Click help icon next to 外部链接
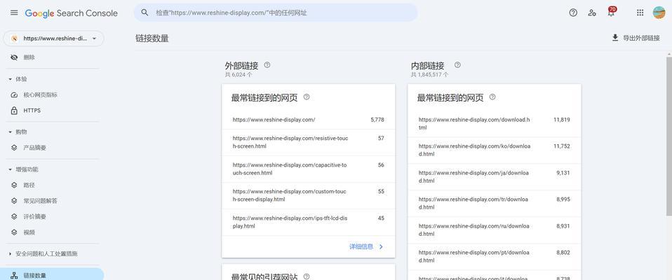 pos(267,65)
